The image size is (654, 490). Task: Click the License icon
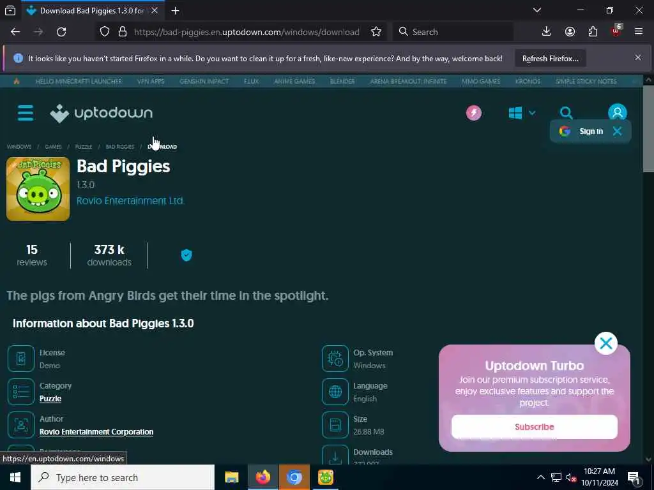(x=21, y=359)
